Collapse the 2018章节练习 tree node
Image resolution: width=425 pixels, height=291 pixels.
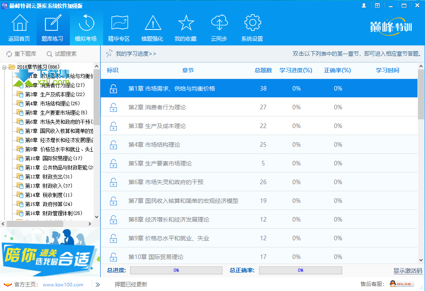(x=4, y=67)
